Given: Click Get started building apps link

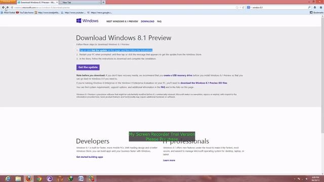Looking at the screenshot, I should coord(90,157).
